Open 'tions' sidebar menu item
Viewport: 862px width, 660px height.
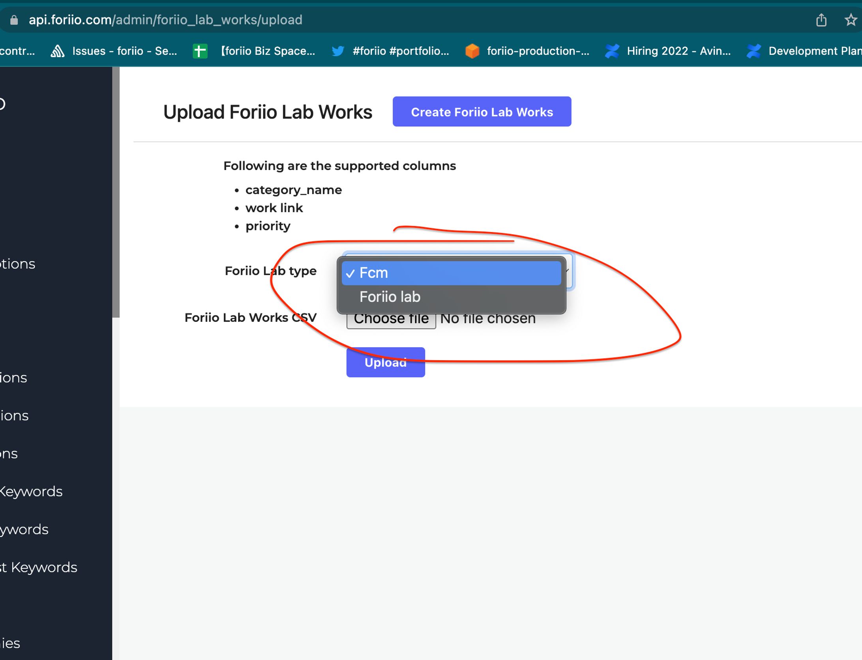(18, 264)
